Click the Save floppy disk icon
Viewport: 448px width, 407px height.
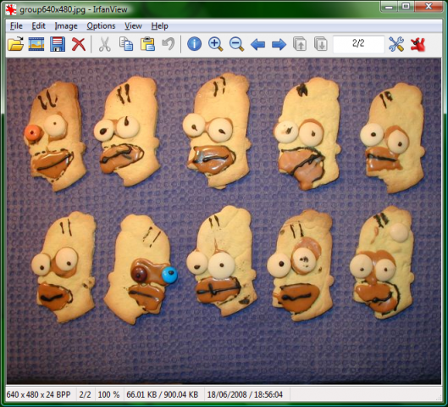[58, 44]
